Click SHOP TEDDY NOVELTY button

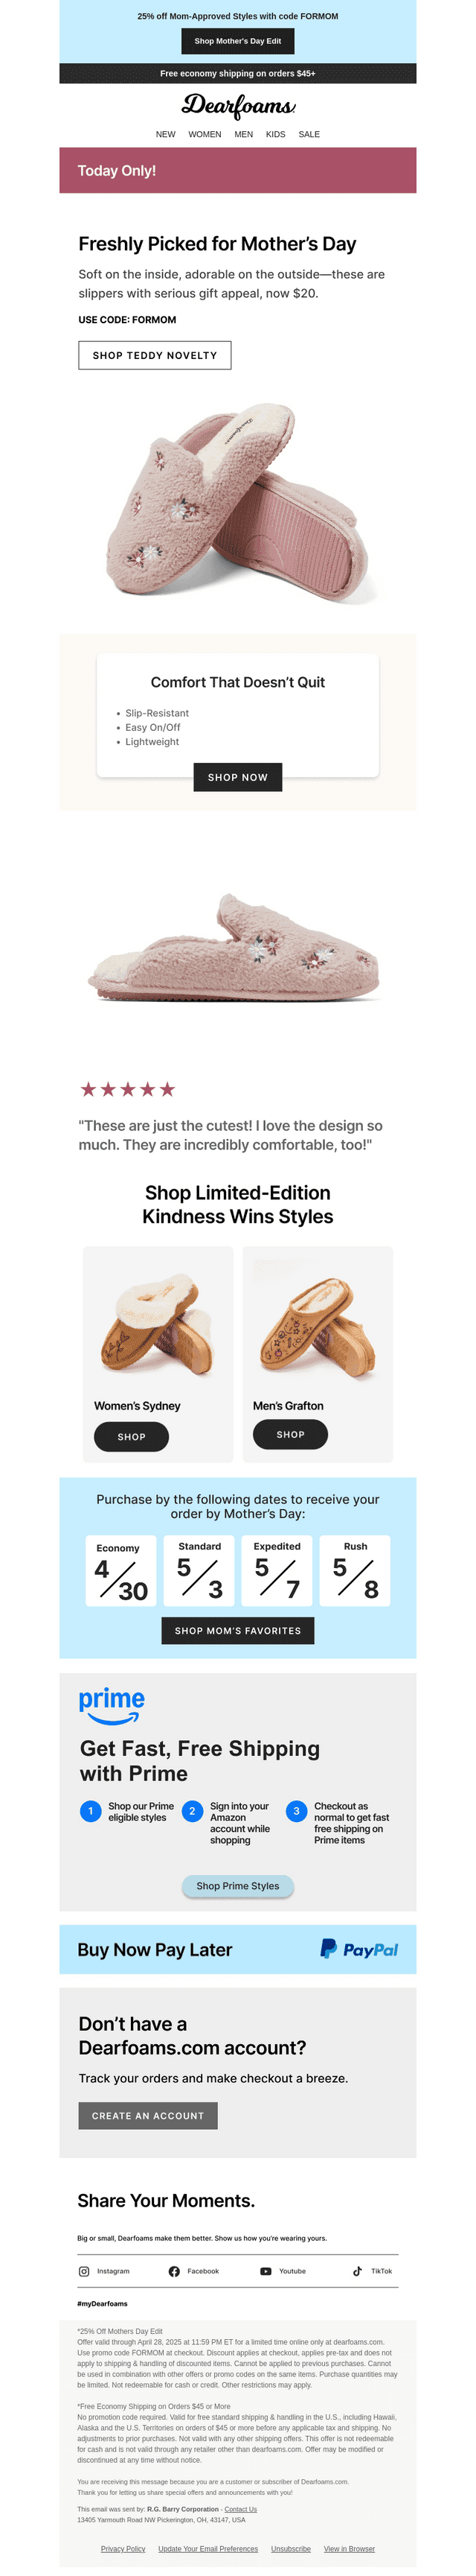coord(155,355)
